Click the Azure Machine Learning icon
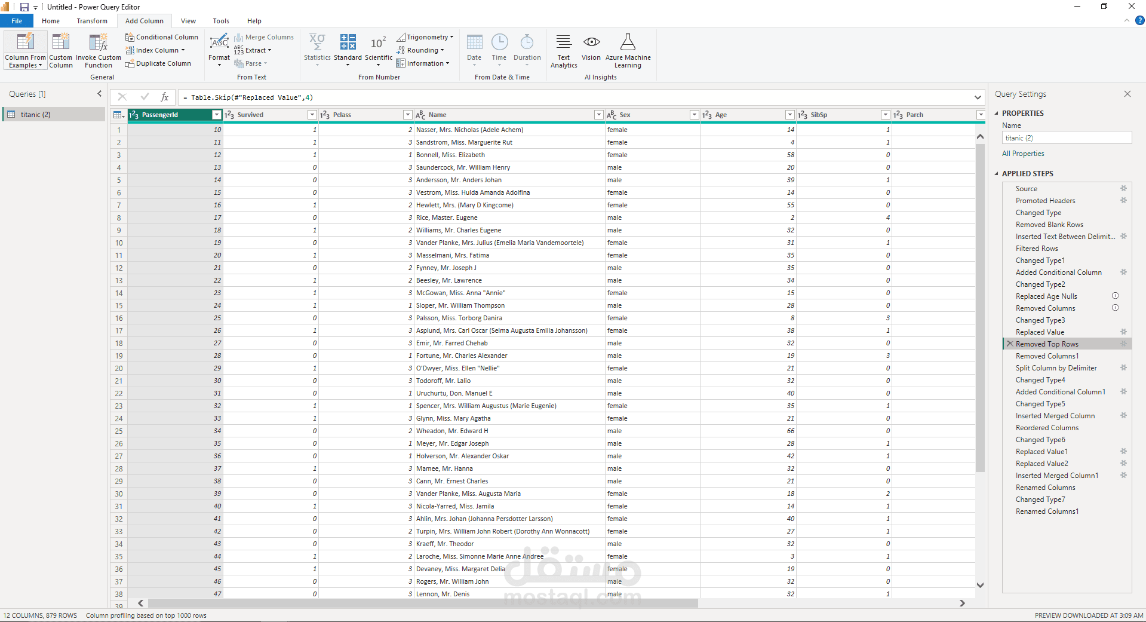This screenshot has width=1146, height=622. 628,42
